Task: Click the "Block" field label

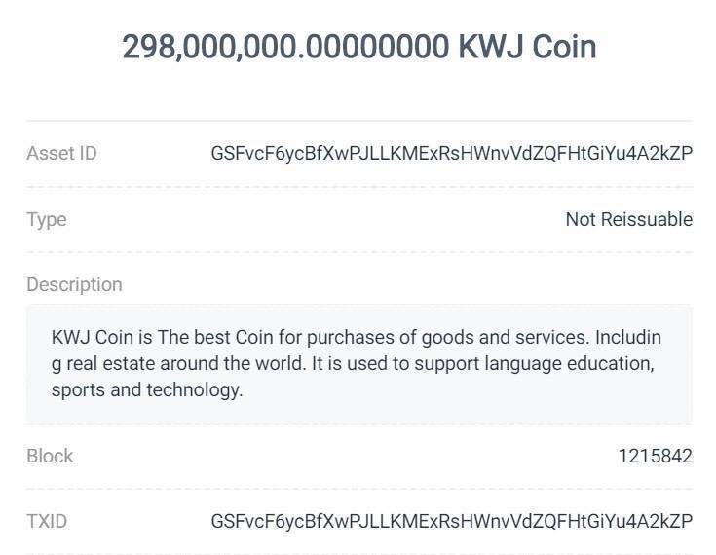Action: click(50, 456)
